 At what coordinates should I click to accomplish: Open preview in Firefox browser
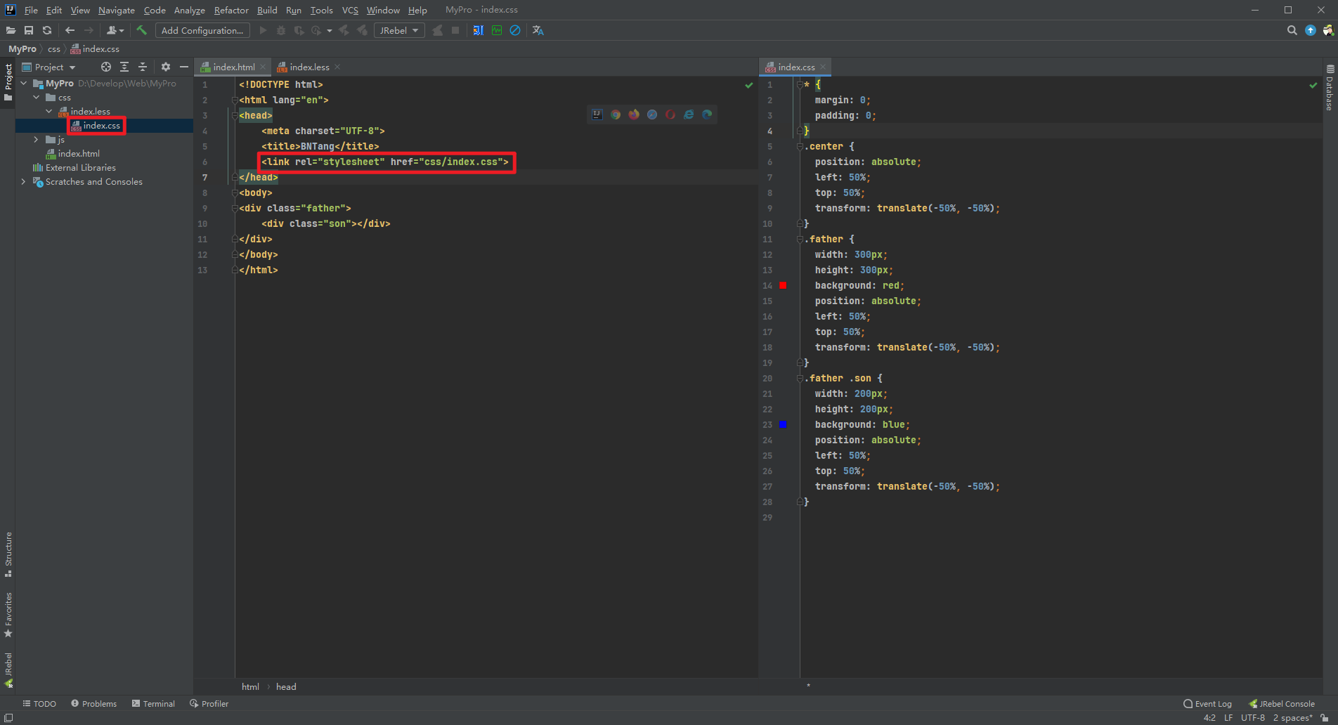pyautogui.click(x=634, y=115)
